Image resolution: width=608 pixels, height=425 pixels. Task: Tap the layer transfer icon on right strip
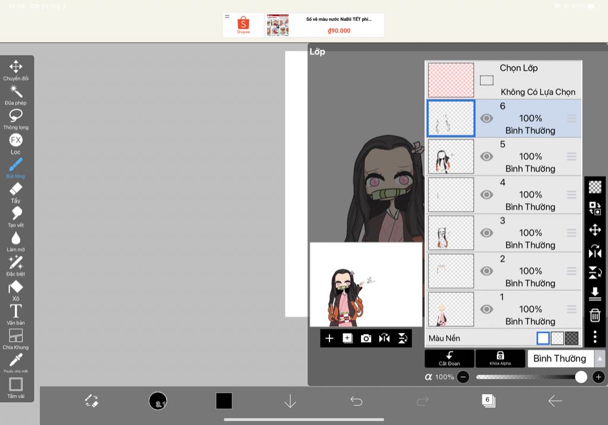point(595,208)
